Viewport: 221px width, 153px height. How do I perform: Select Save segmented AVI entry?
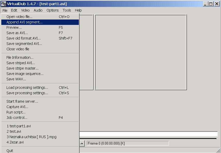click(x=24, y=44)
